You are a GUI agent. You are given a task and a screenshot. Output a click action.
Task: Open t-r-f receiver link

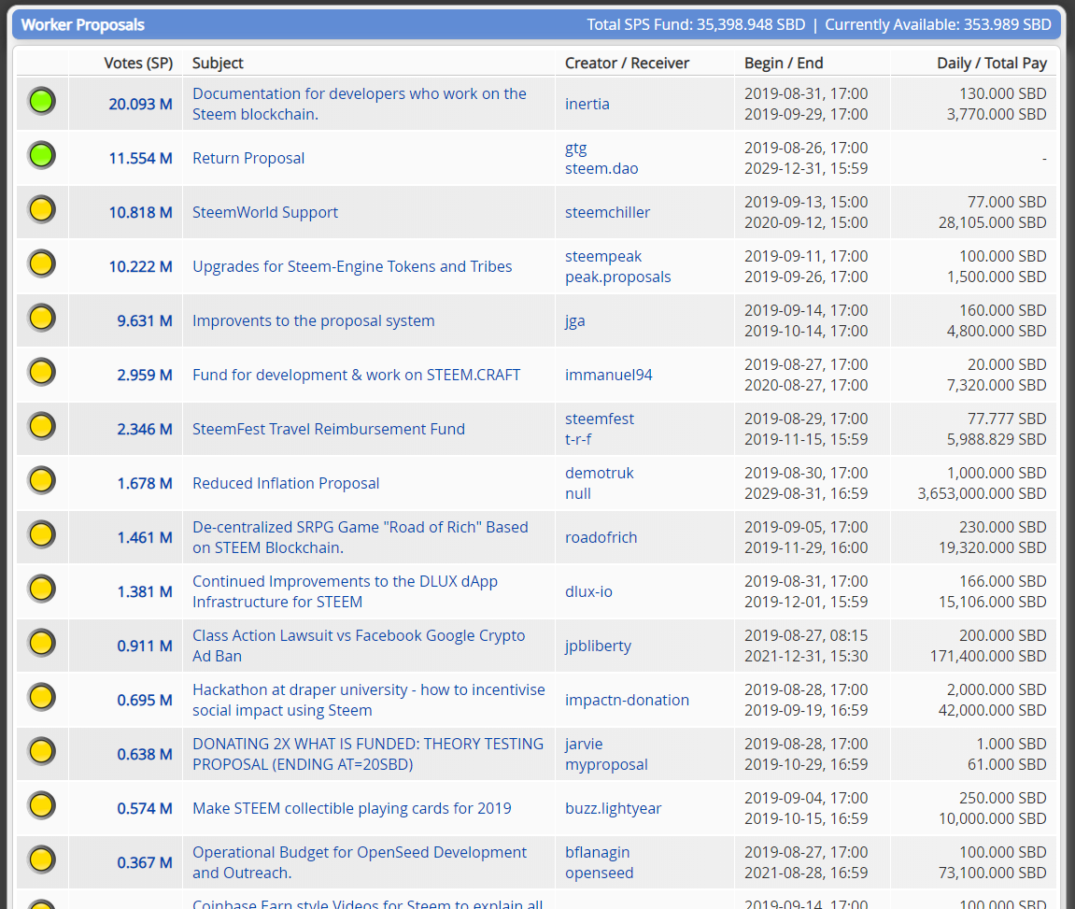(578, 439)
